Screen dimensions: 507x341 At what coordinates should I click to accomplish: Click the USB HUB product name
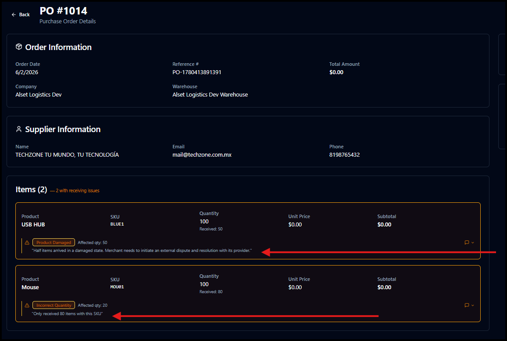point(33,225)
